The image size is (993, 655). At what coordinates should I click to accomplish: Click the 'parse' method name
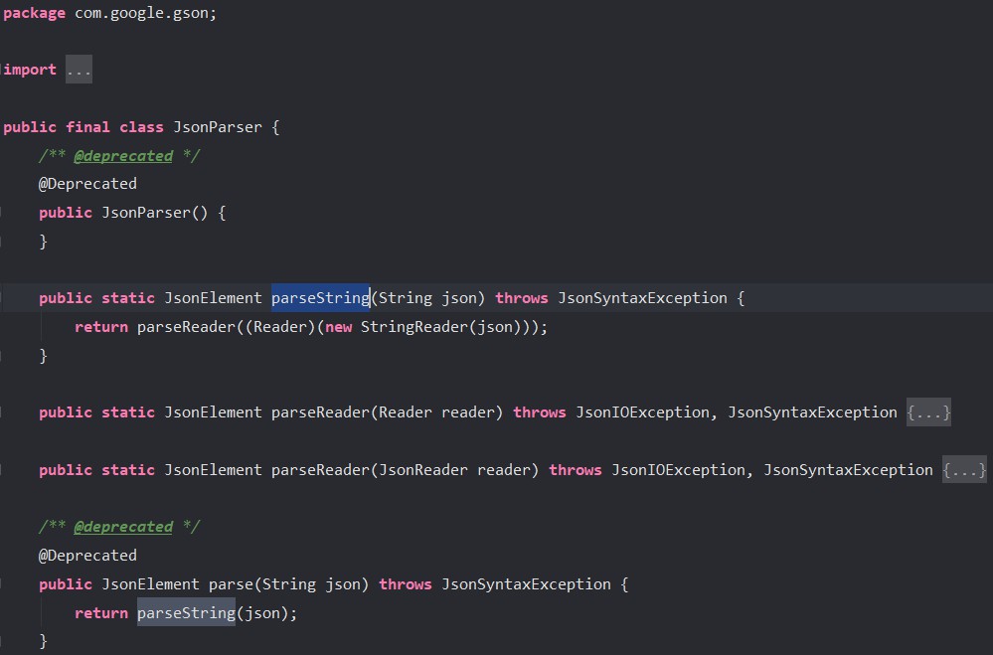click(232, 584)
